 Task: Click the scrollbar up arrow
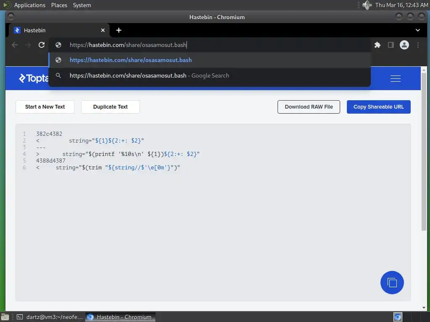424,70
